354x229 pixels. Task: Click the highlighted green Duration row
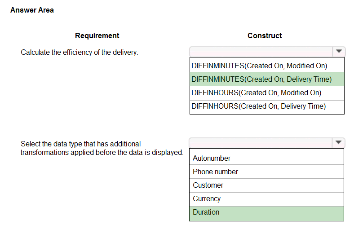(x=267, y=213)
